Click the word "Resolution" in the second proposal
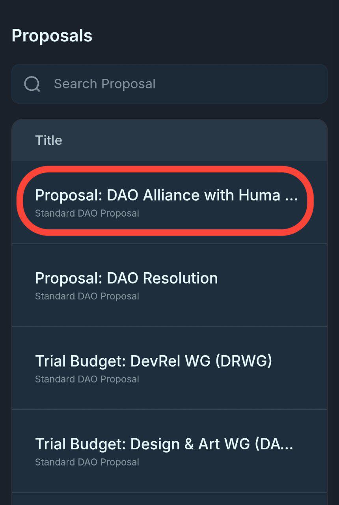Viewport: 339px width, 505px height. coord(180,279)
